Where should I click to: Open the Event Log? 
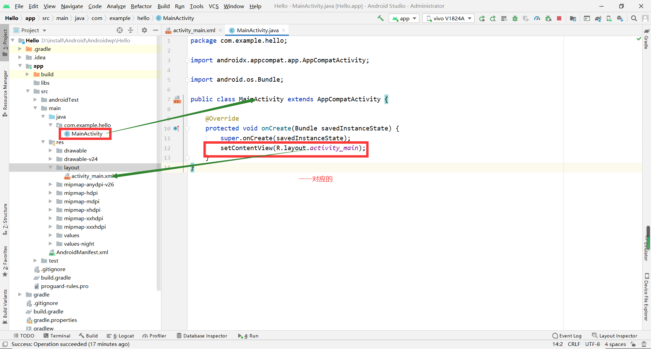click(567, 336)
